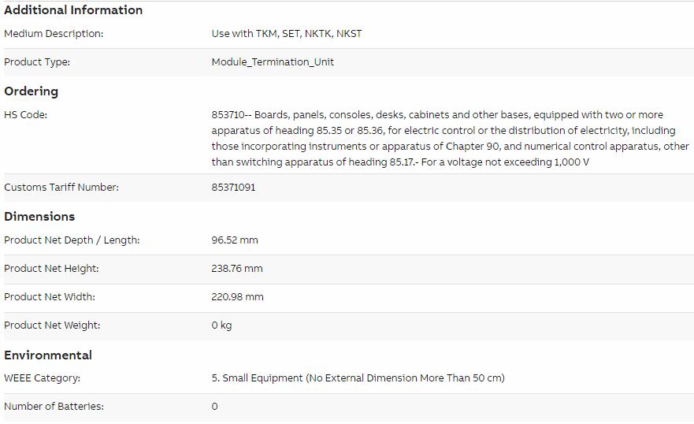694x424 pixels.
Task: Click the Module_Termination_Unit product type value
Action: [273, 62]
